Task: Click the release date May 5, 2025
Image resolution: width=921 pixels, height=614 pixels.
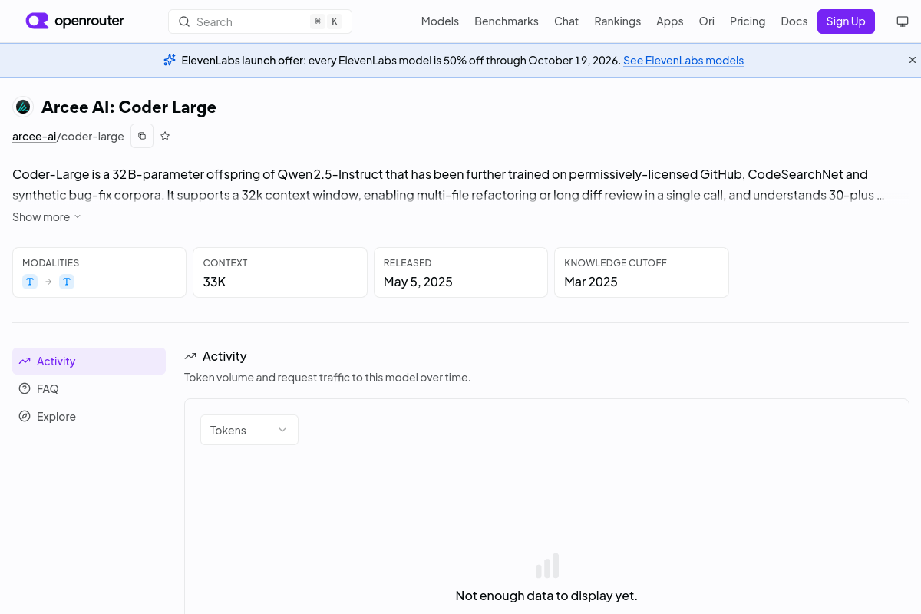Action: (x=418, y=282)
